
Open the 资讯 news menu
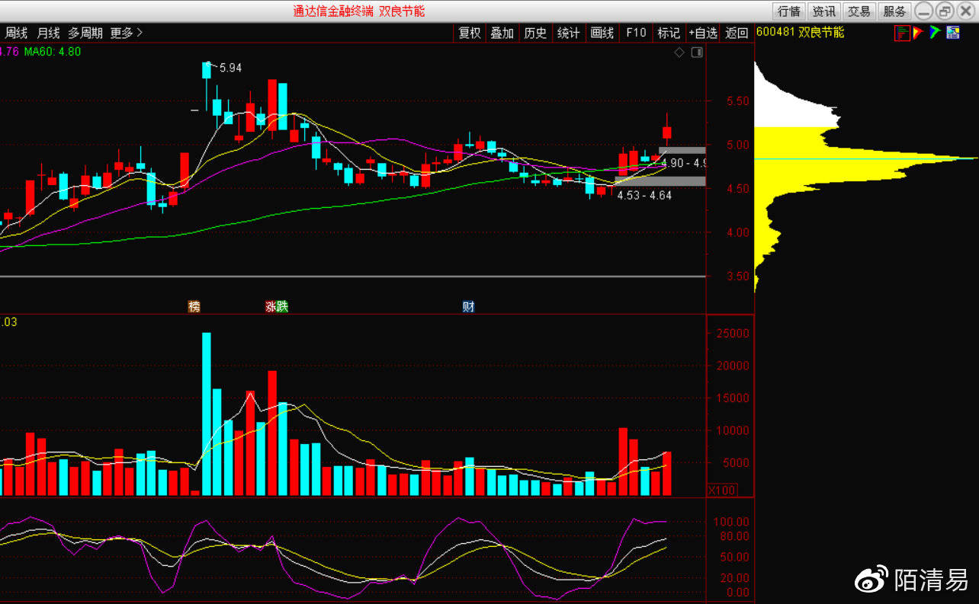pyautogui.click(x=824, y=11)
